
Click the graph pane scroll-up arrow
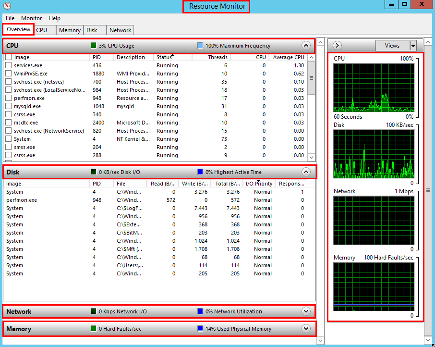(x=428, y=42)
